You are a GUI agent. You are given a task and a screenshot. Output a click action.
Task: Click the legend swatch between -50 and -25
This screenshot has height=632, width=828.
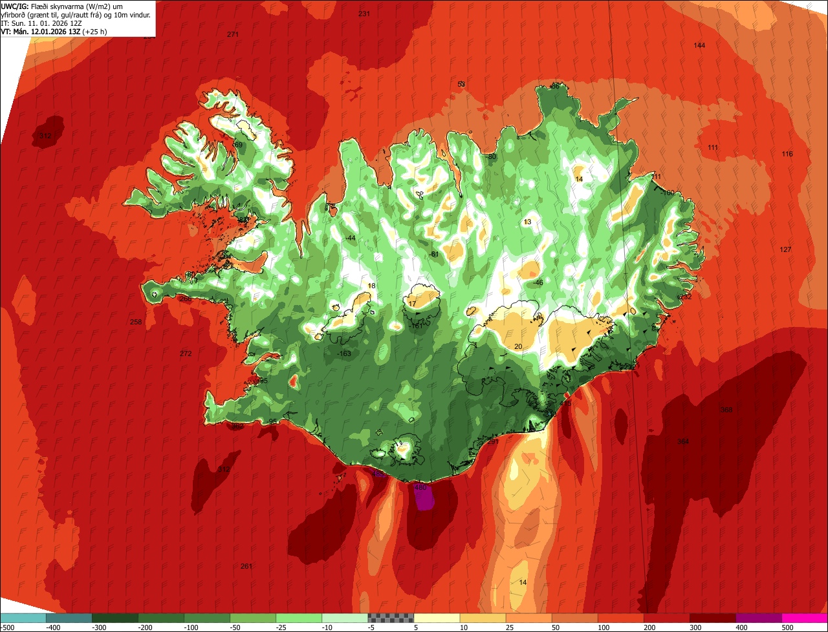[x=253, y=618]
